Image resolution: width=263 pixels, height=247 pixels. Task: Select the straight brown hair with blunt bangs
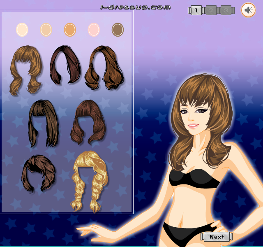[44, 123]
